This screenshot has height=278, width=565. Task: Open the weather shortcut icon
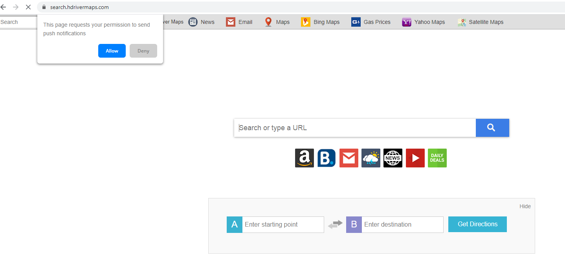371,158
